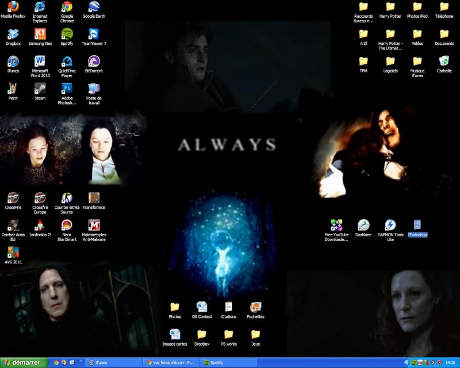Expand hidden system tray icons arrow
The width and height of the screenshot is (460, 368).
(x=407, y=363)
